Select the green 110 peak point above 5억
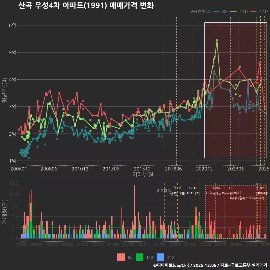270x270 pixels. tap(217, 40)
